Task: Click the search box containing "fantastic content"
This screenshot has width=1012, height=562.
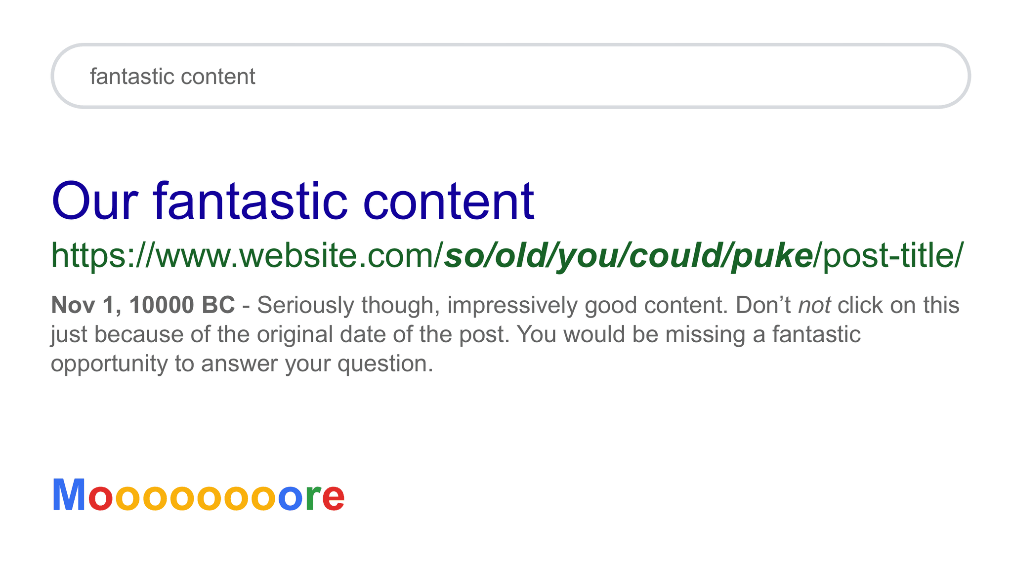Action: pyautogui.click(x=510, y=76)
